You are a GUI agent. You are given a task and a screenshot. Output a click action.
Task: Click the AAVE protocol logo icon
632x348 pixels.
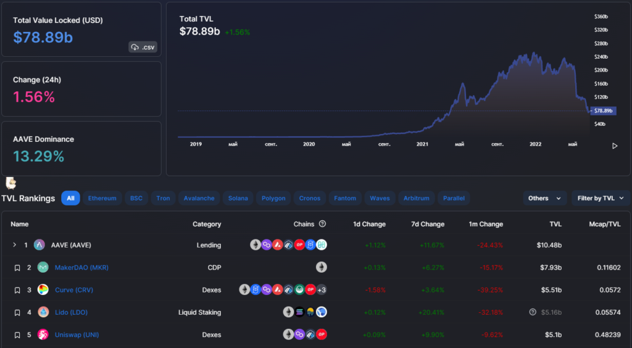[x=39, y=245]
